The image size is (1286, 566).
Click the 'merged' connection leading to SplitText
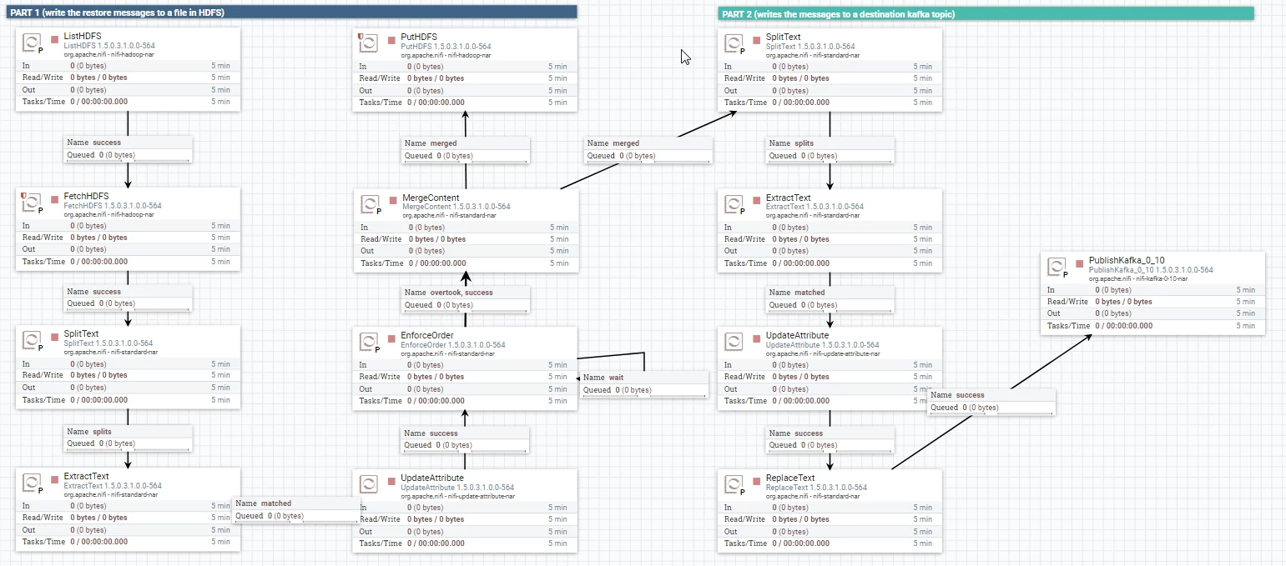648,150
